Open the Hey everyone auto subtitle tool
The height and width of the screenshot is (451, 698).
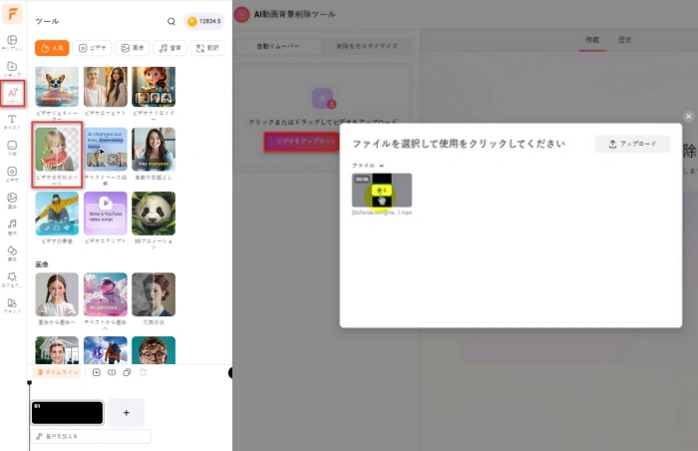(x=154, y=150)
